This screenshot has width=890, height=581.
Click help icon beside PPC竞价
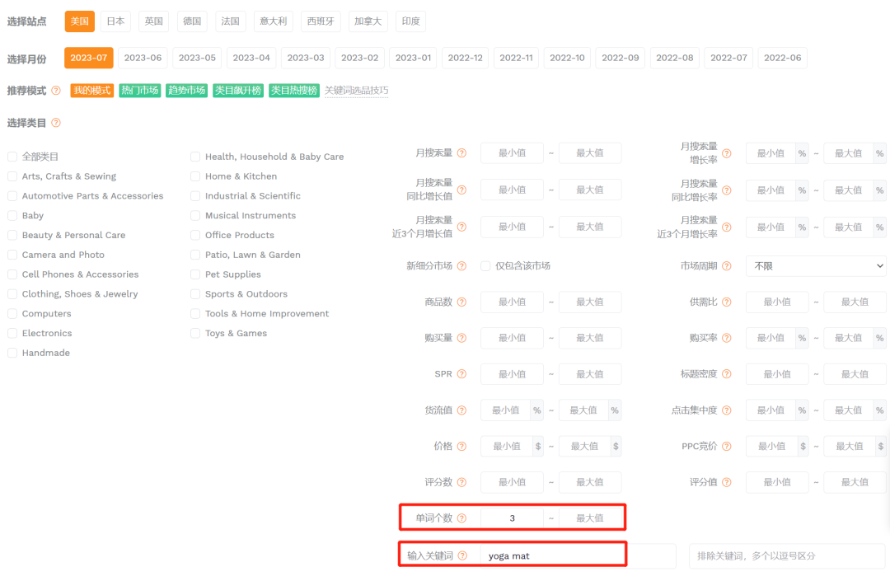727,446
